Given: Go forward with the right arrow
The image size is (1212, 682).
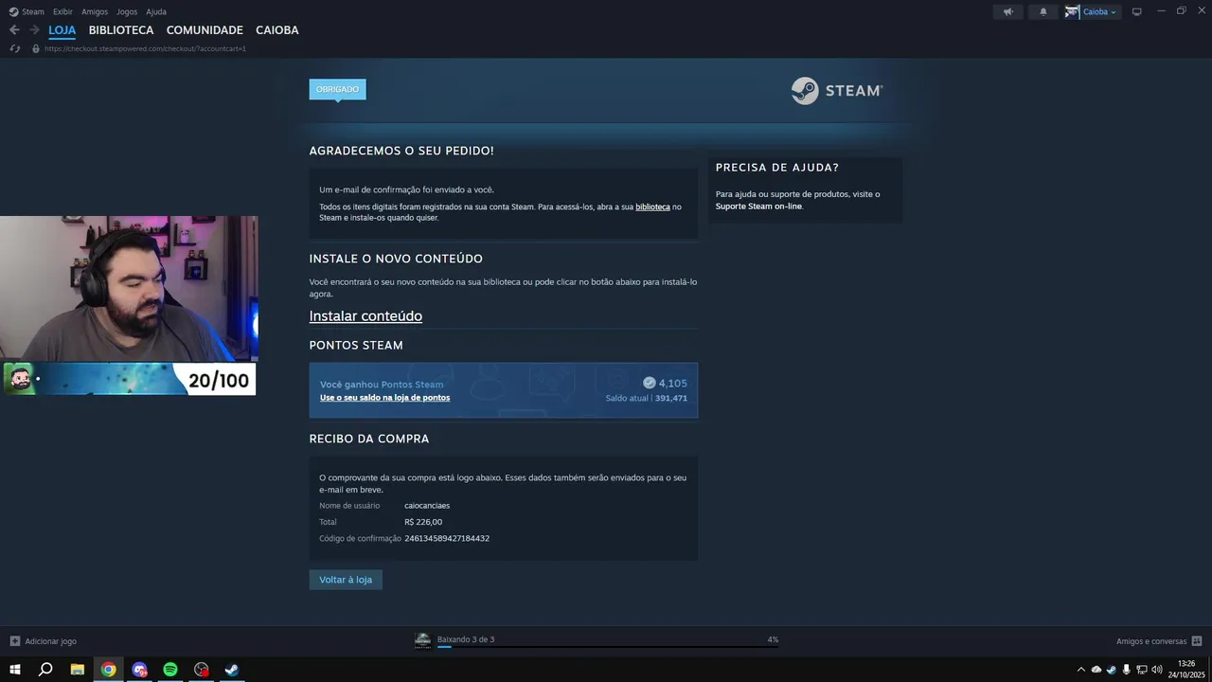Looking at the screenshot, I should pyautogui.click(x=34, y=30).
